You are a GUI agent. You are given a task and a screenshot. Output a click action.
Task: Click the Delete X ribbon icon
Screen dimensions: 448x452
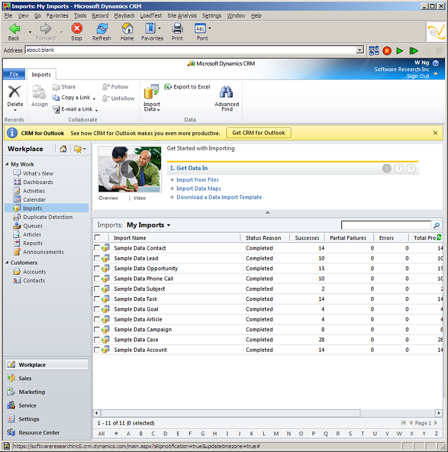14,92
